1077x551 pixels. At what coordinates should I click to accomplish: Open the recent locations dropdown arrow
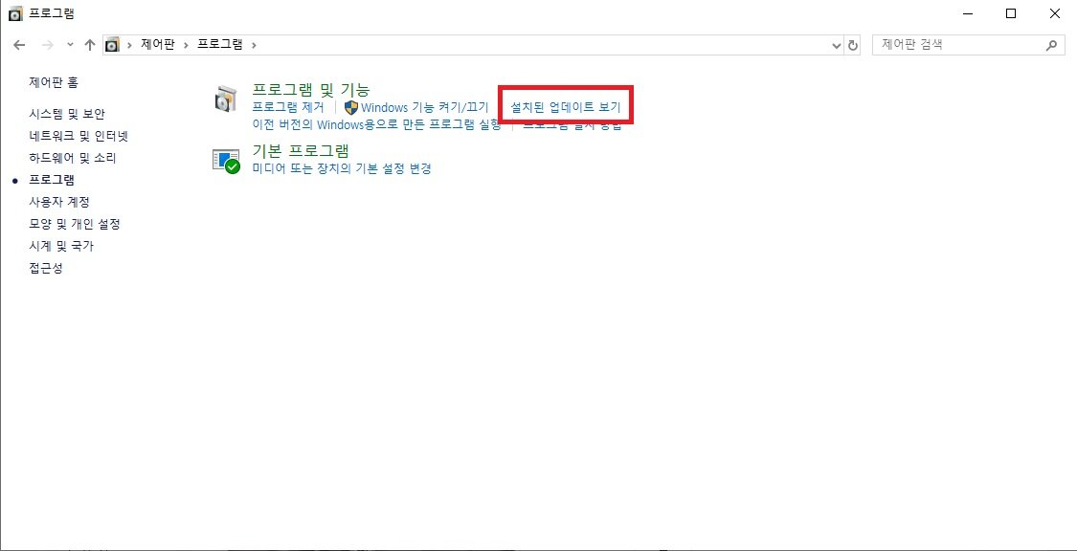coord(69,45)
